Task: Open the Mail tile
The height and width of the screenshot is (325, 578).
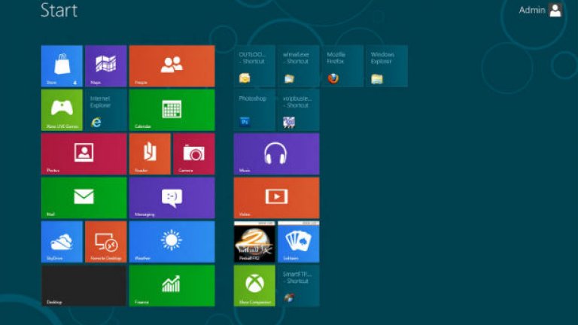Action: pyautogui.click(x=84, y=197)
